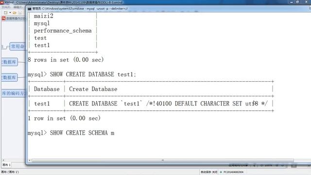Click the 'Create Database' column header
The image size is (311, 175).
click(93, 89)
